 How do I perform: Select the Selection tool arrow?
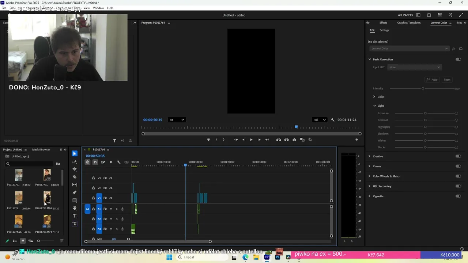(75, 153)
